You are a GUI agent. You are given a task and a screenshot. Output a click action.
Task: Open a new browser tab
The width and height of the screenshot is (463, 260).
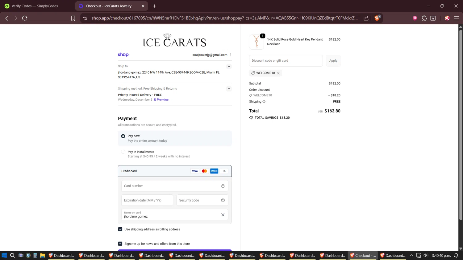tap(155, 6)
